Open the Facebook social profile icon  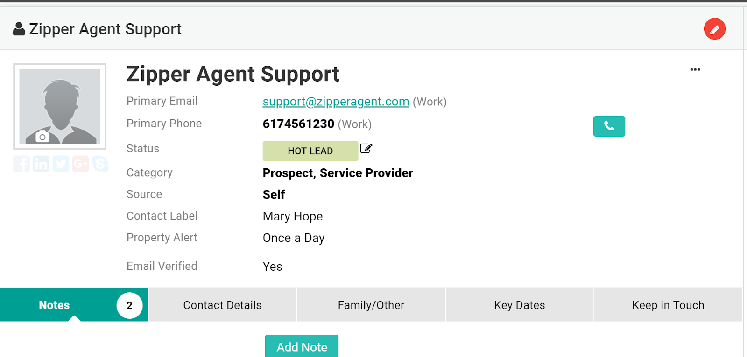[x=21, y=164]
